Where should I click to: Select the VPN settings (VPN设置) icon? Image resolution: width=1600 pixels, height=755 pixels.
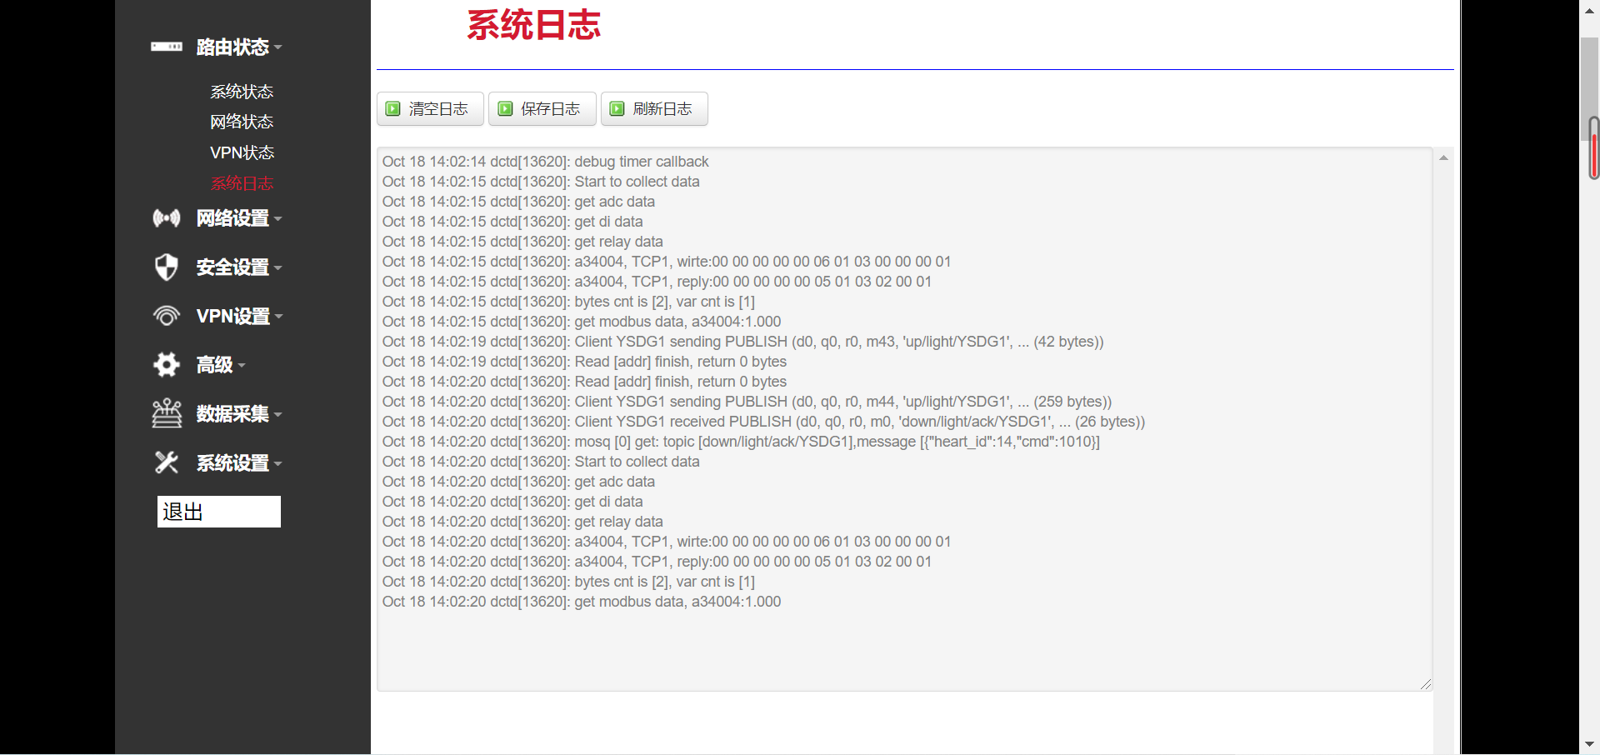(167, 316)
